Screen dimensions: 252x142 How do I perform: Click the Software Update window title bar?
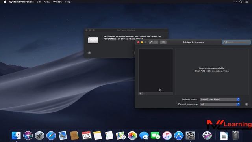point(126,30)
